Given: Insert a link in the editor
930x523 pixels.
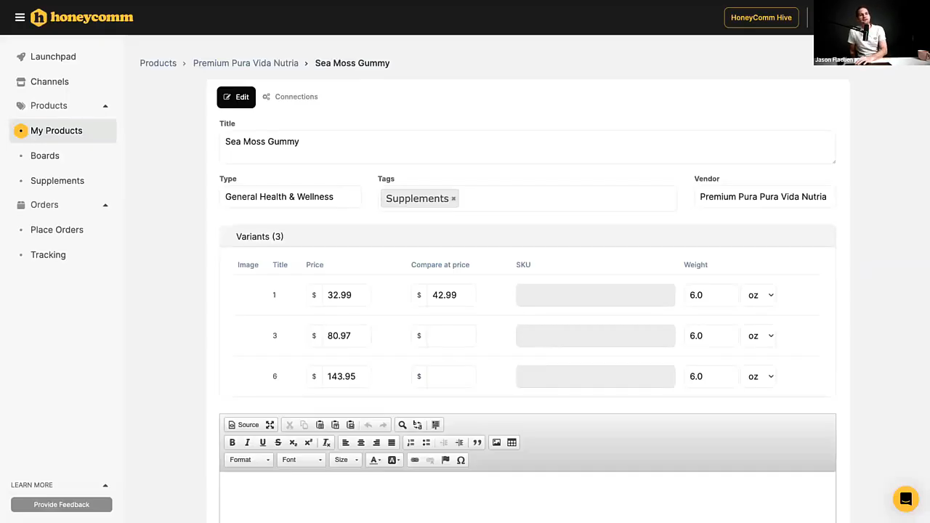Looking at the screenshot, I should tap(415, 460).
